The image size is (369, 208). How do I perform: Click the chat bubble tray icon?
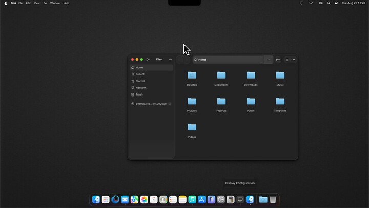point(301,3)
